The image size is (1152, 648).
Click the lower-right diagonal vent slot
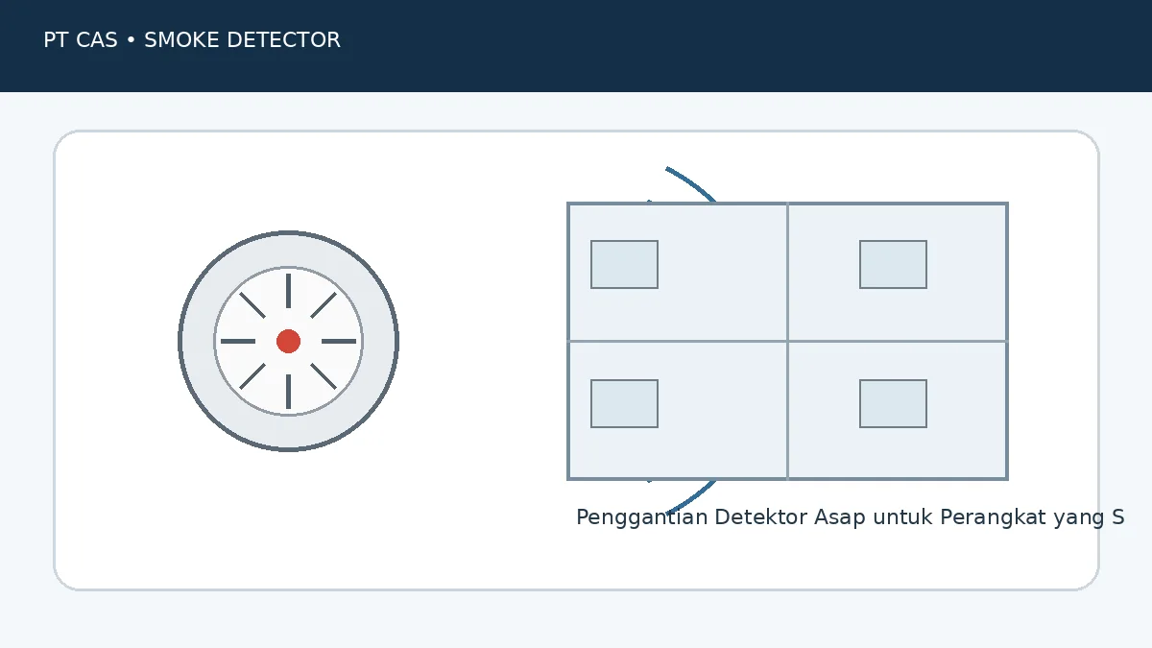(x=324, y=376)
